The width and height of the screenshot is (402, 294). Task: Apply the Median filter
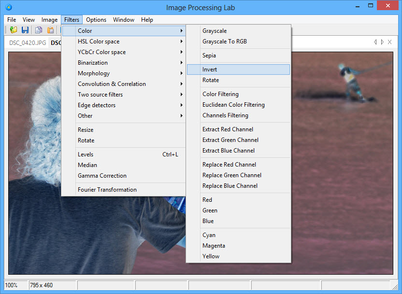click(124, 165)
